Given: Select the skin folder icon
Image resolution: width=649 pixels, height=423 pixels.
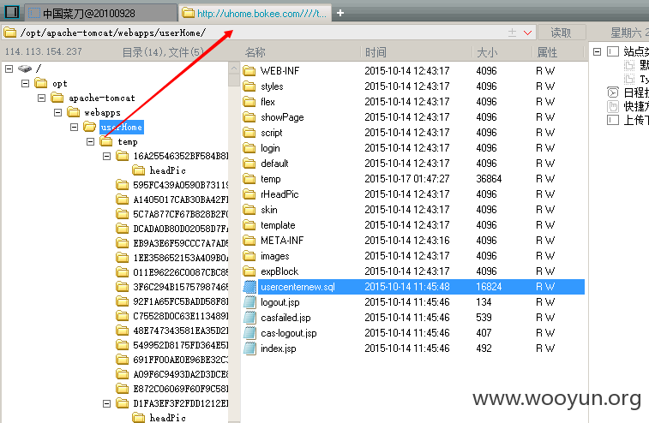Looking at the screenshot, I should tap(249, 210).
